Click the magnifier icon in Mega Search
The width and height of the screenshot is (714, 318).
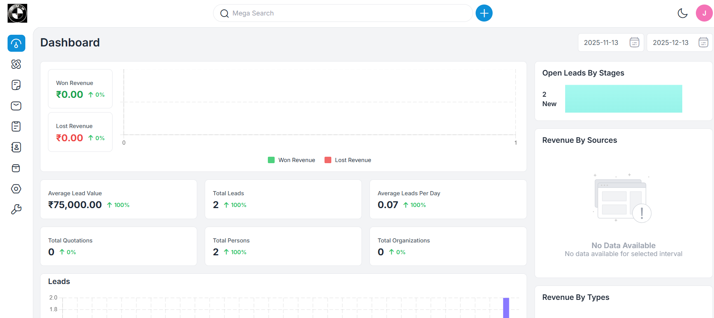point(224,14)
